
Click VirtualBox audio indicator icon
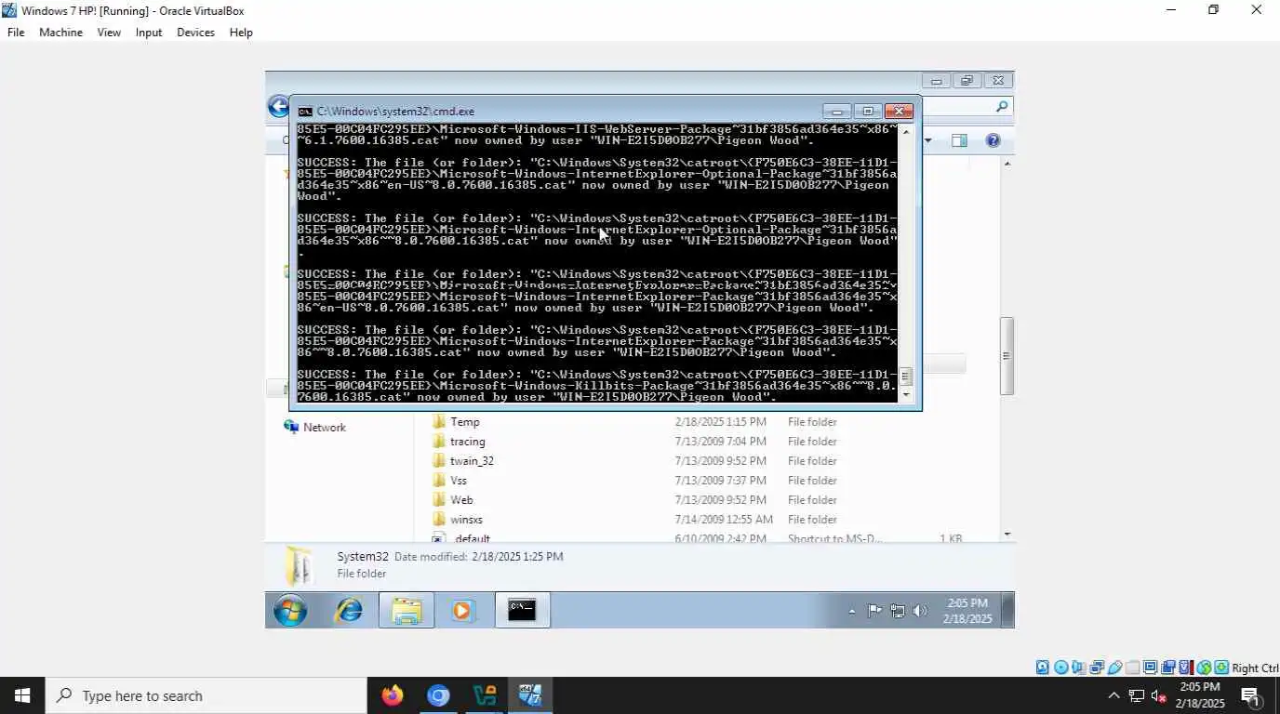(x=1079, y=668)
